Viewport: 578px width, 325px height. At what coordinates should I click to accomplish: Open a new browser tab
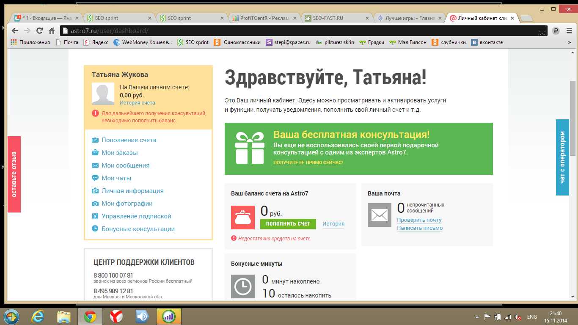point(526,18)
